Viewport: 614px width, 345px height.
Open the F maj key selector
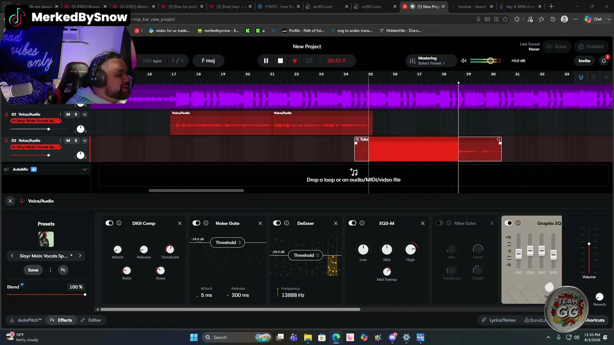coord(208,61)
